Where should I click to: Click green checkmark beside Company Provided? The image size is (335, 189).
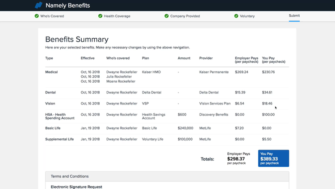[167, 16]
